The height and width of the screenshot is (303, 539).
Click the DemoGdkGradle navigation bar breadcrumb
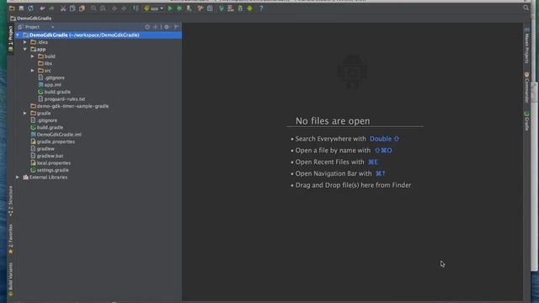tap(31, 19)
